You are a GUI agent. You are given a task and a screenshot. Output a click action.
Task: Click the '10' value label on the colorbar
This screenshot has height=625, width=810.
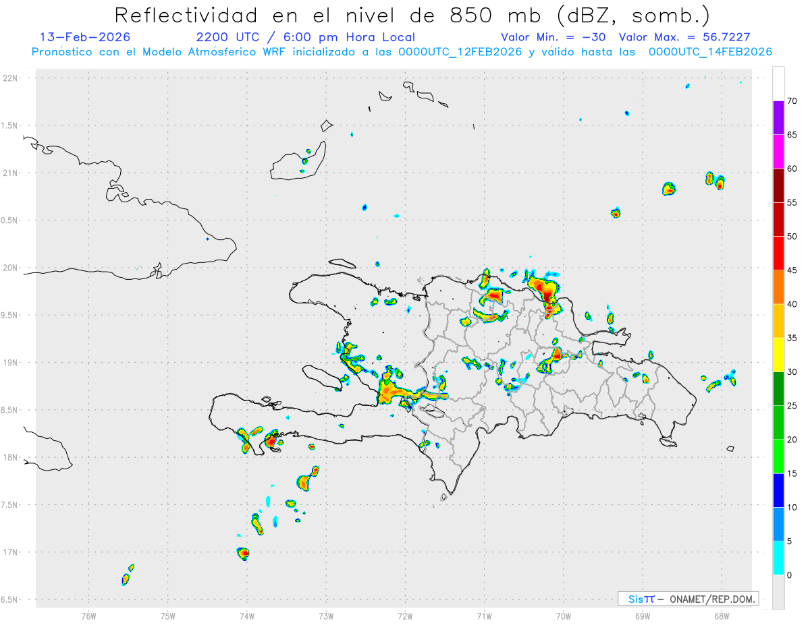point(792,508)
